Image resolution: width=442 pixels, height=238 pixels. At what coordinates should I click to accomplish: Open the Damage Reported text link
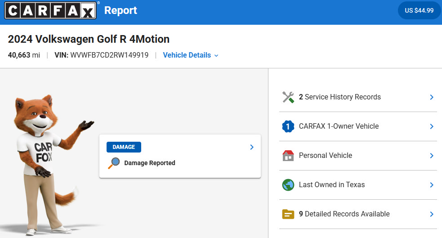150,163
